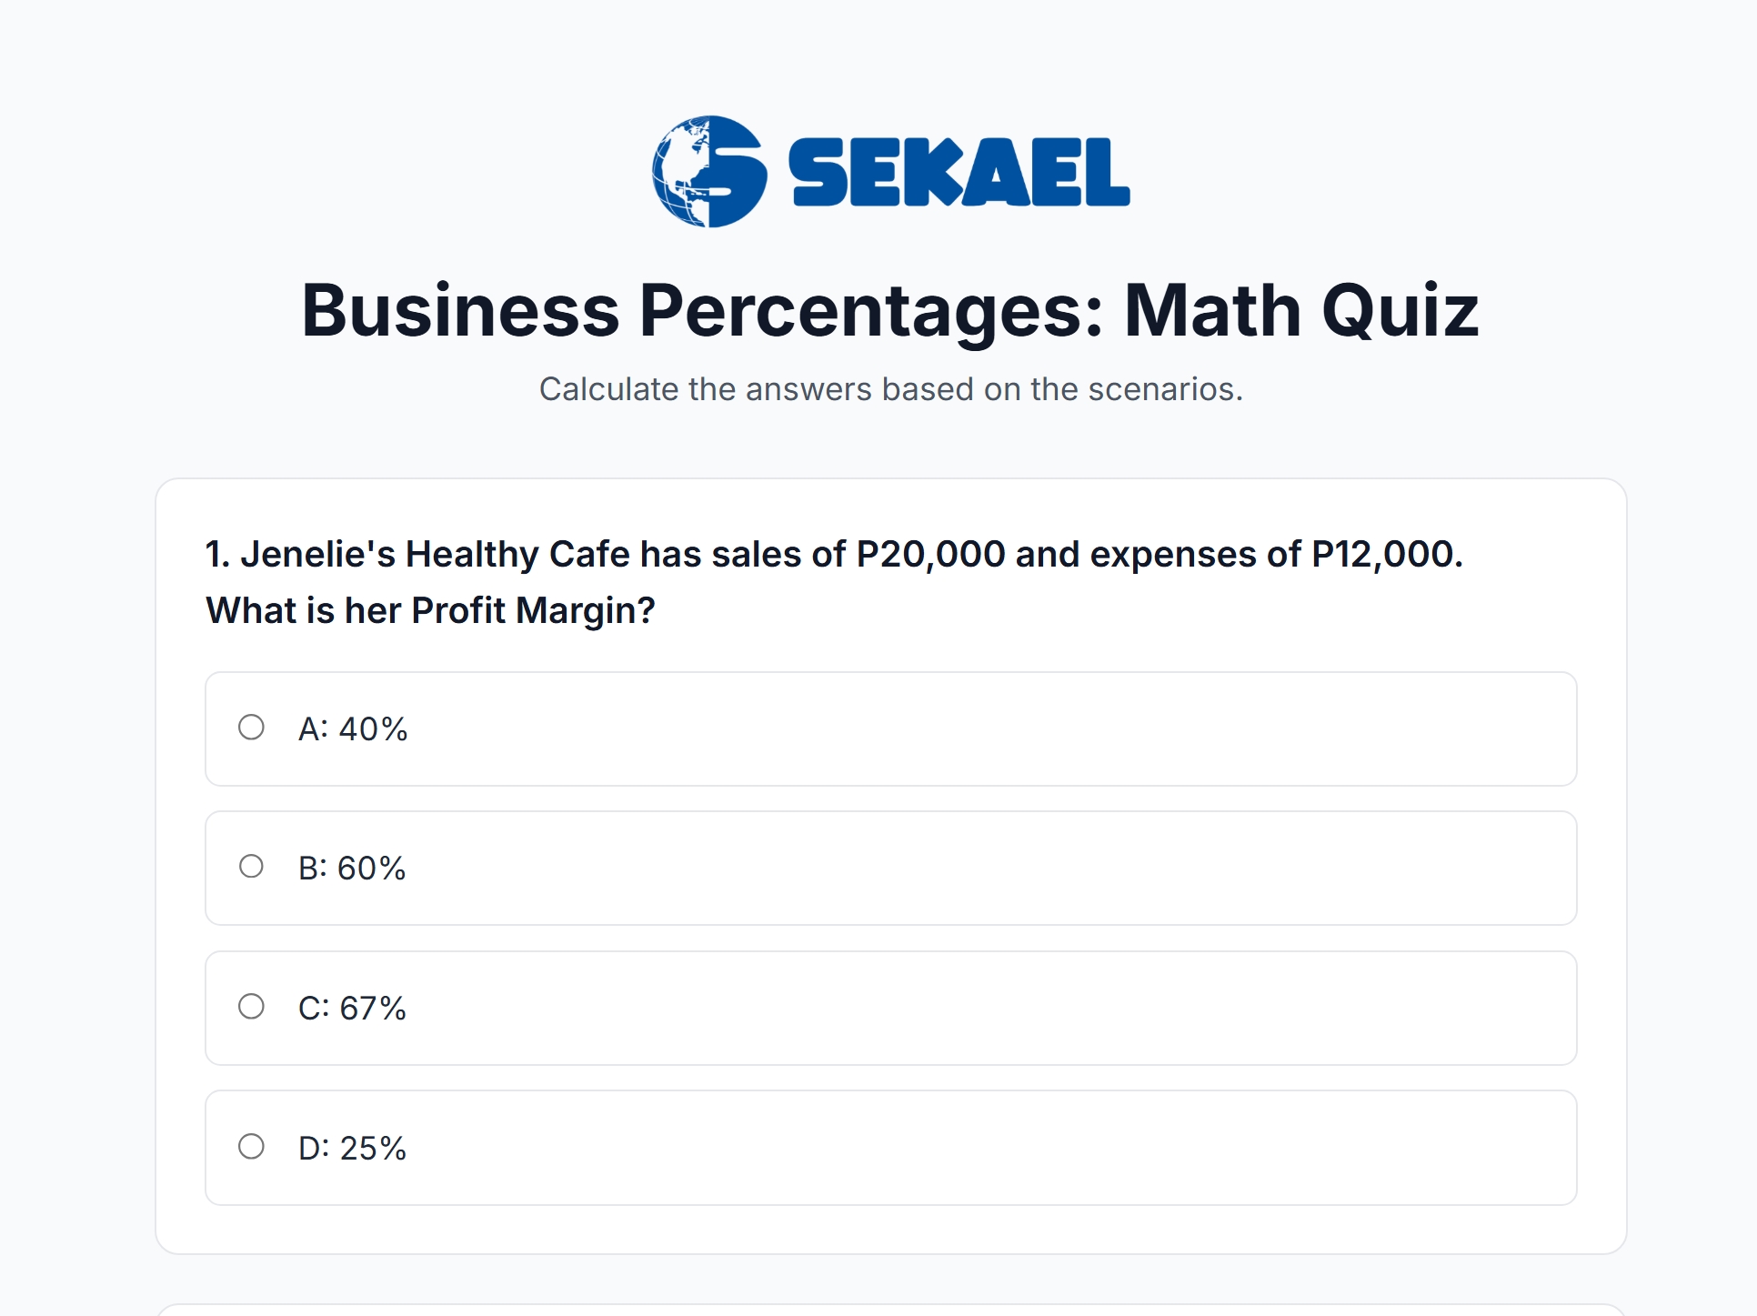
Task: Choose option B: 60% via its radio circle
Action: click(x=252, y=868)
